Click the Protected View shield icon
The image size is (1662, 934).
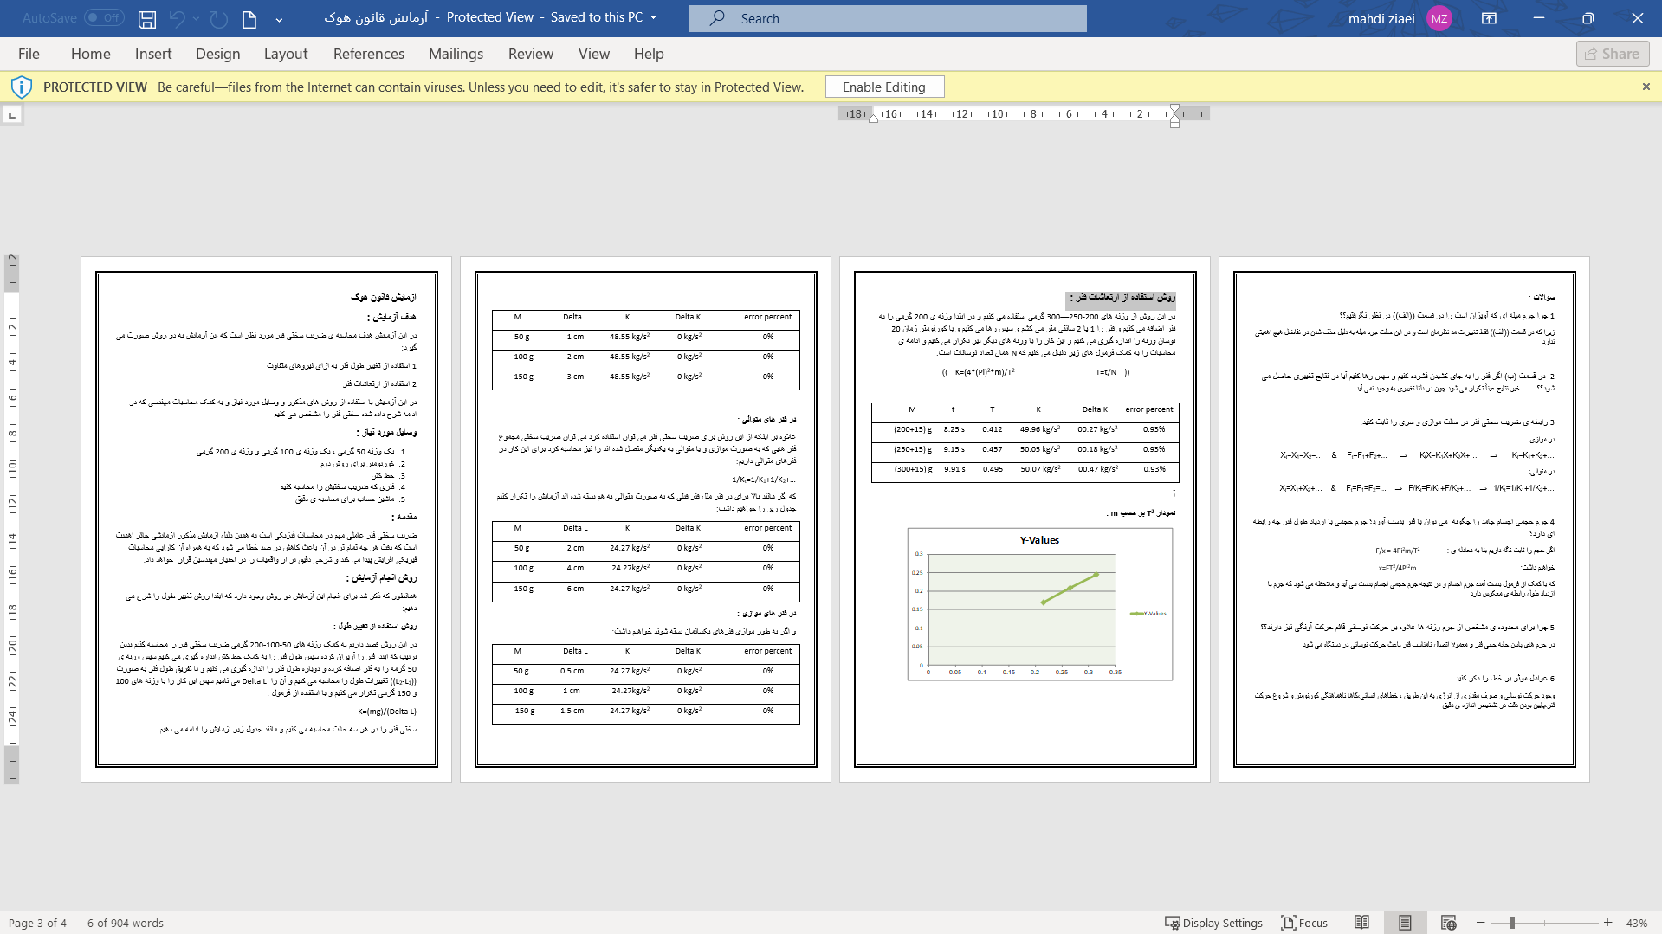point(22,87)
